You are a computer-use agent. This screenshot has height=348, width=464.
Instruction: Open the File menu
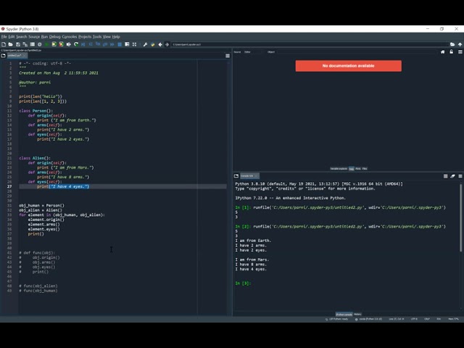(4, 37)
